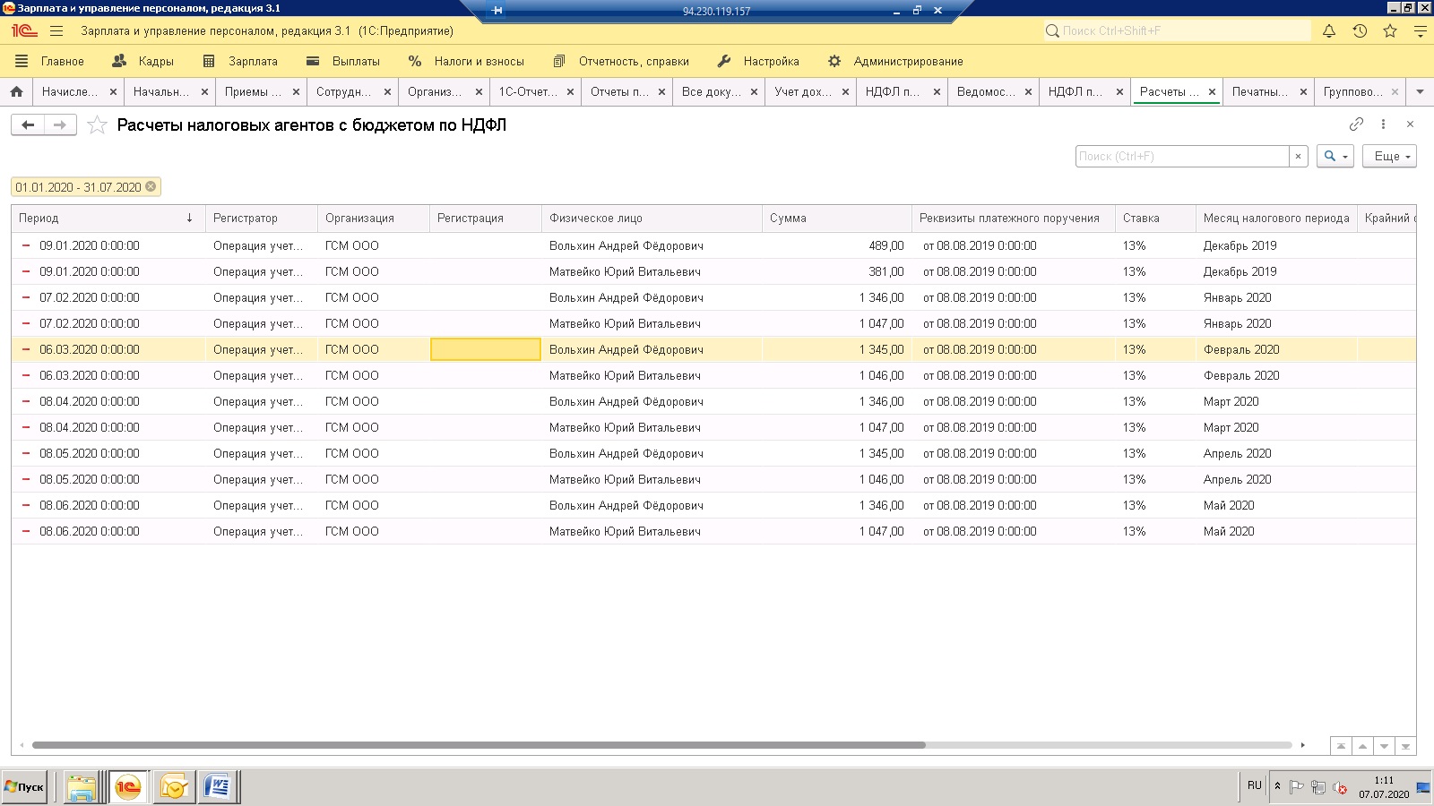Remove the 01.01.2020 - 31.07.2020 period filter
Viewport: 1434px width, 806px height.
(151, 186)
